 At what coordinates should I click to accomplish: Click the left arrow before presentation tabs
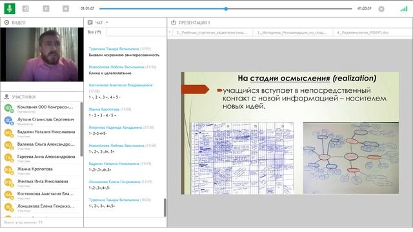point(170,32)
